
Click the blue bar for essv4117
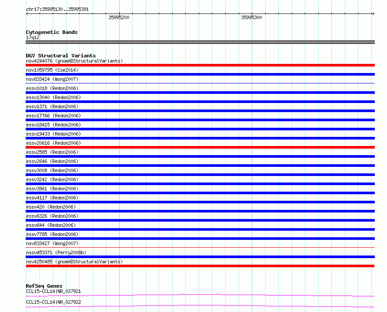[x=200, y=202]
